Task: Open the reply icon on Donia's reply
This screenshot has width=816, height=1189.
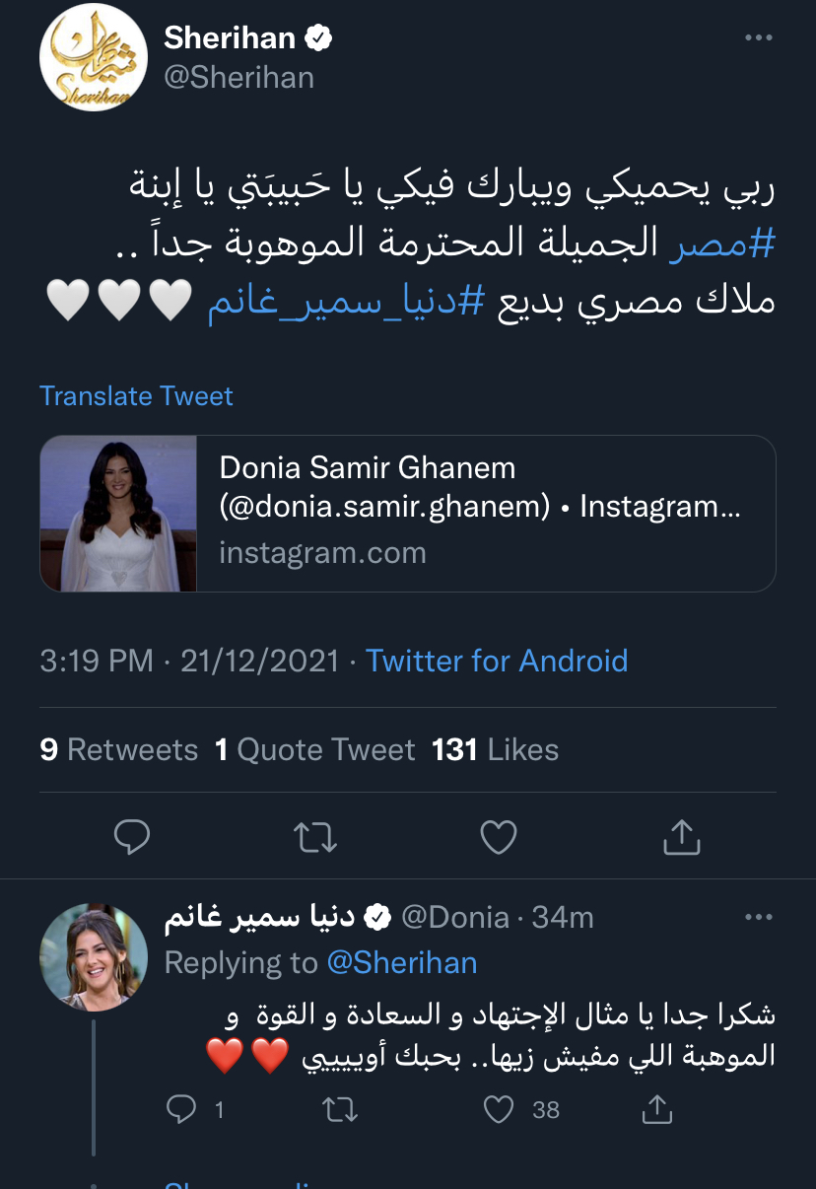Action: point(181,1110)
